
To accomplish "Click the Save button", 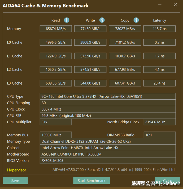I will point(15,181).
